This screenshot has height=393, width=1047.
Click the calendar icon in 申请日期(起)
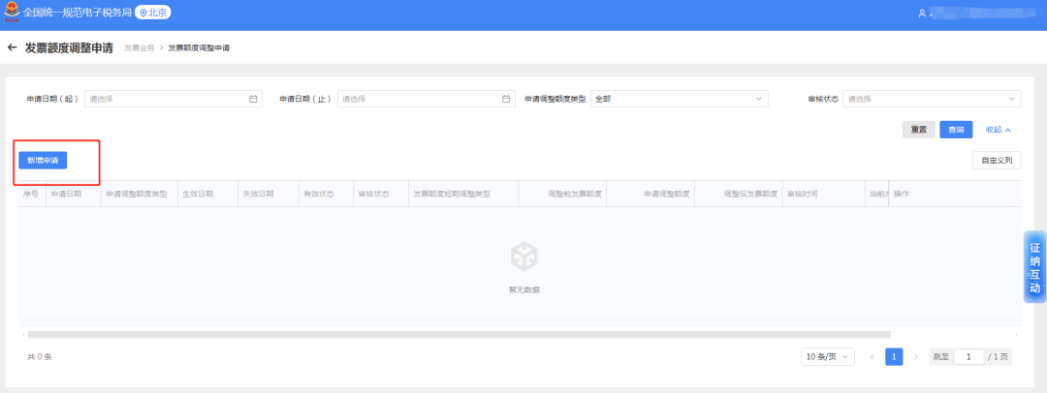253,99
